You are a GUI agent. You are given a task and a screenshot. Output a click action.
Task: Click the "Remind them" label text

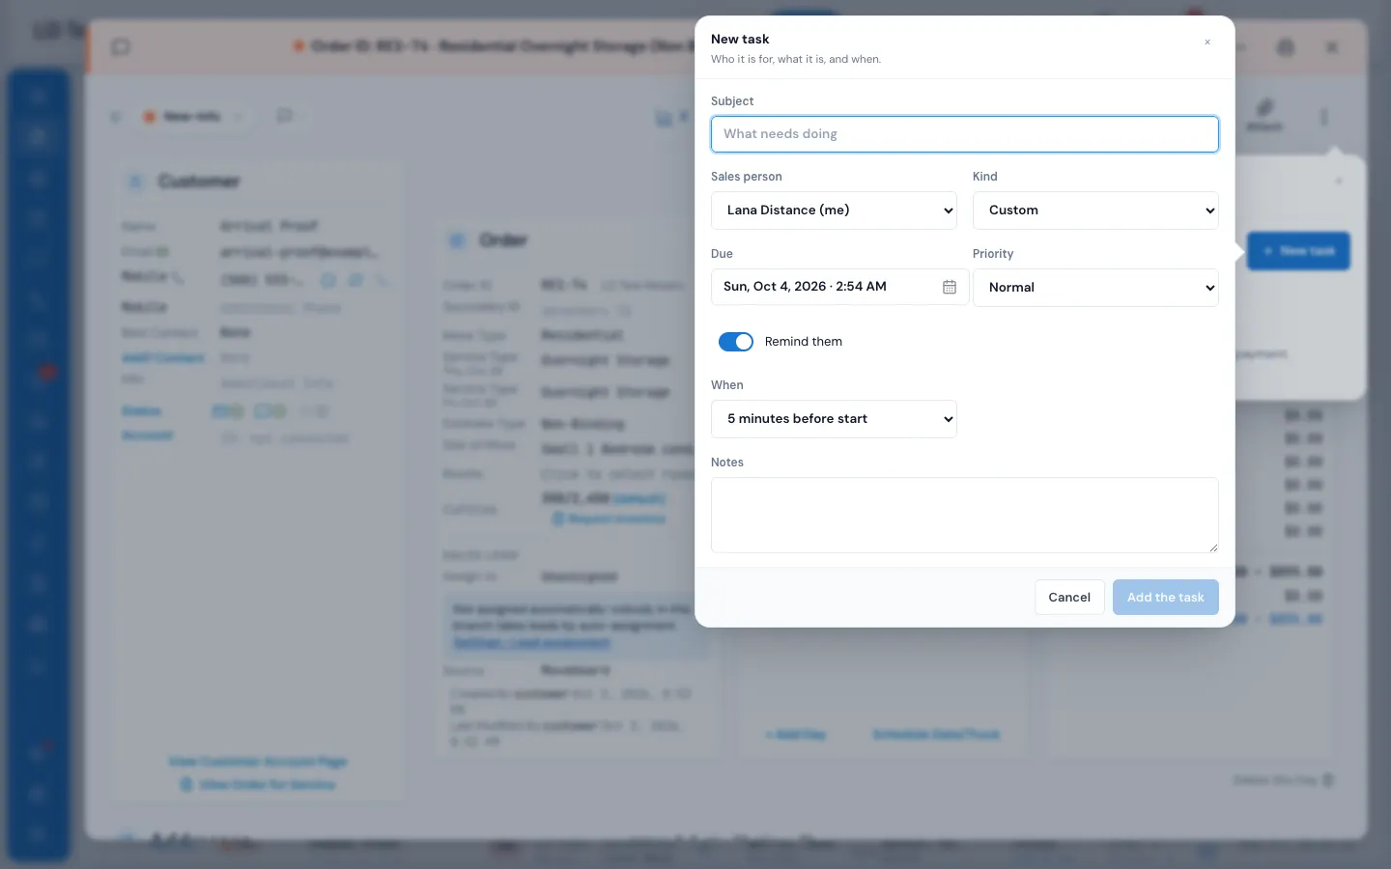[804, 342]
